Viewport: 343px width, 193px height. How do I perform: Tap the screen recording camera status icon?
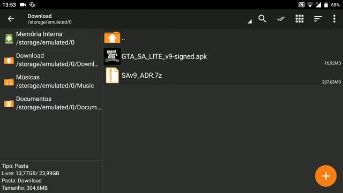(x=23, y=5)
